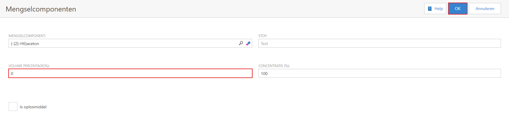This screenshot has height=118, width=509.
Task: Enable the Is oplosmiddel checkbox
Action: 13,107
